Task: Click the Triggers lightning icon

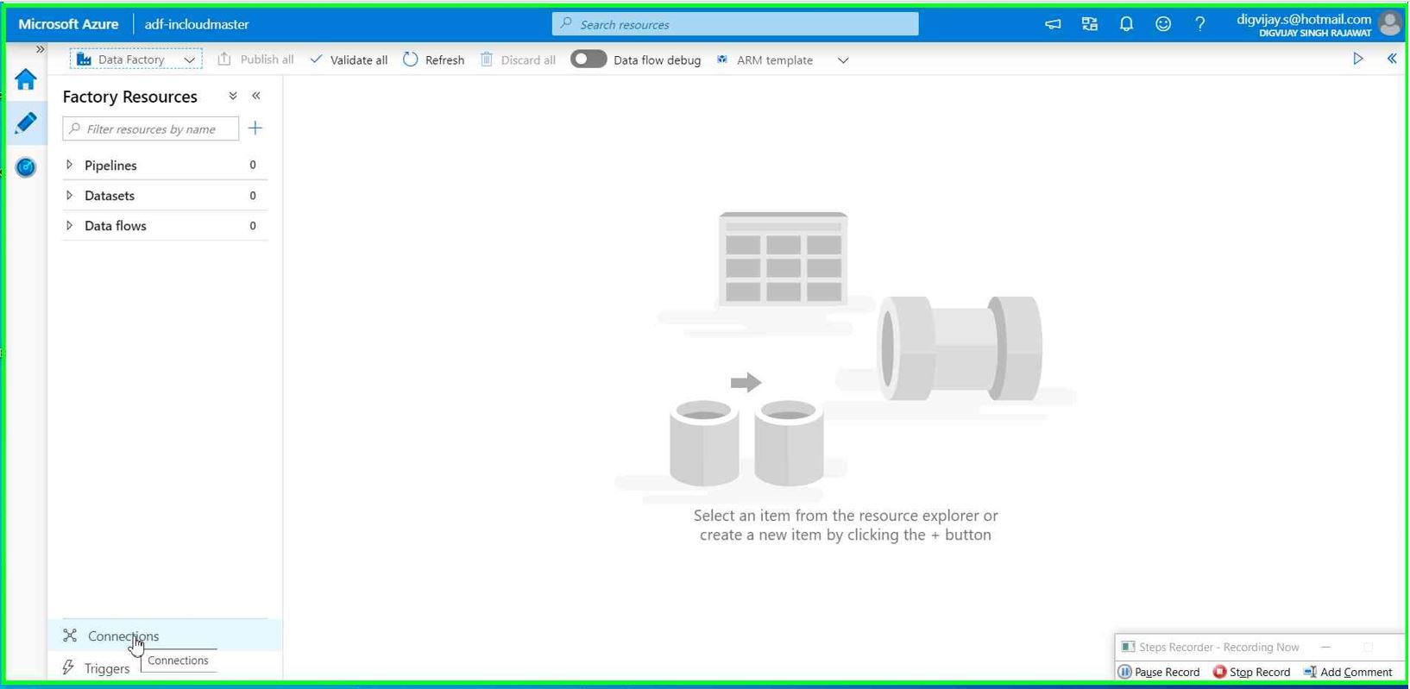Action: click(68, 667)
